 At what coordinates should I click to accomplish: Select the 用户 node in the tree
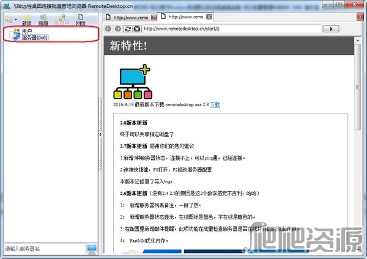tap(27, 31)
